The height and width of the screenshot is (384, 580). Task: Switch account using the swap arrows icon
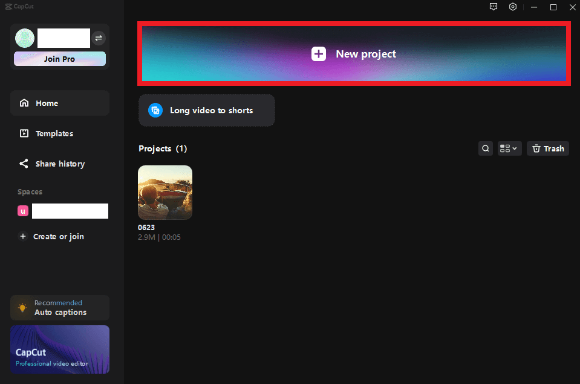tap(99, 38)
